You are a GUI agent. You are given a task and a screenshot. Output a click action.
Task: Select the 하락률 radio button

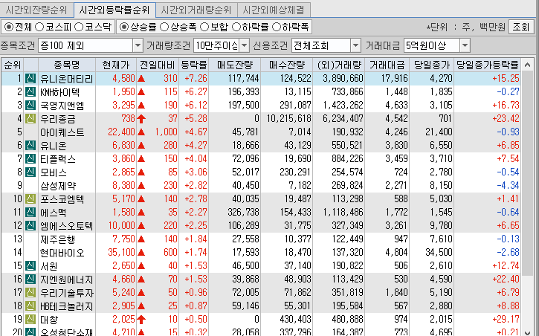[x=236, y=27]
